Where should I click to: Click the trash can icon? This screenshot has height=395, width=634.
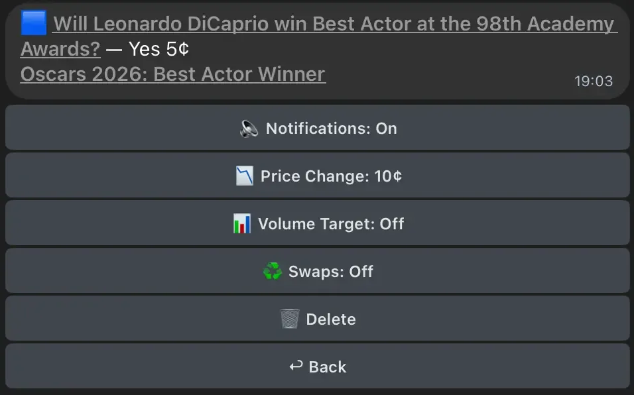pos(290,319)
